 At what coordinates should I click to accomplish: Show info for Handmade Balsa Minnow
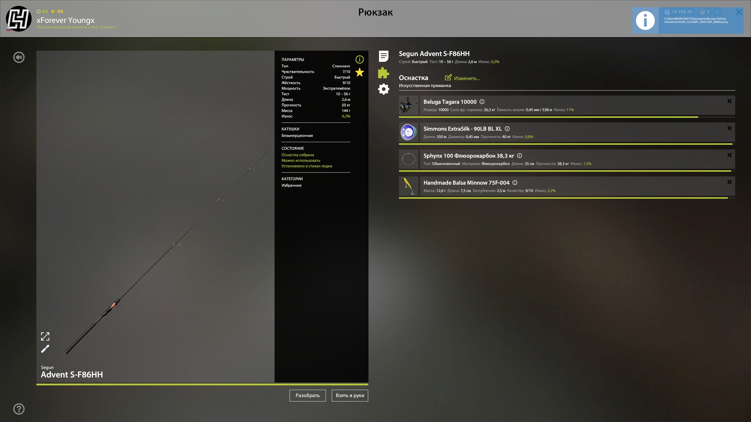point(515,183)
